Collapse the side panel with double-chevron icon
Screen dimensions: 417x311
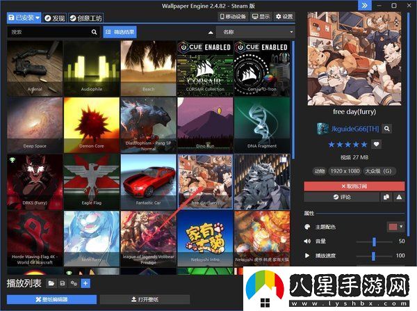tap(365, 6)
